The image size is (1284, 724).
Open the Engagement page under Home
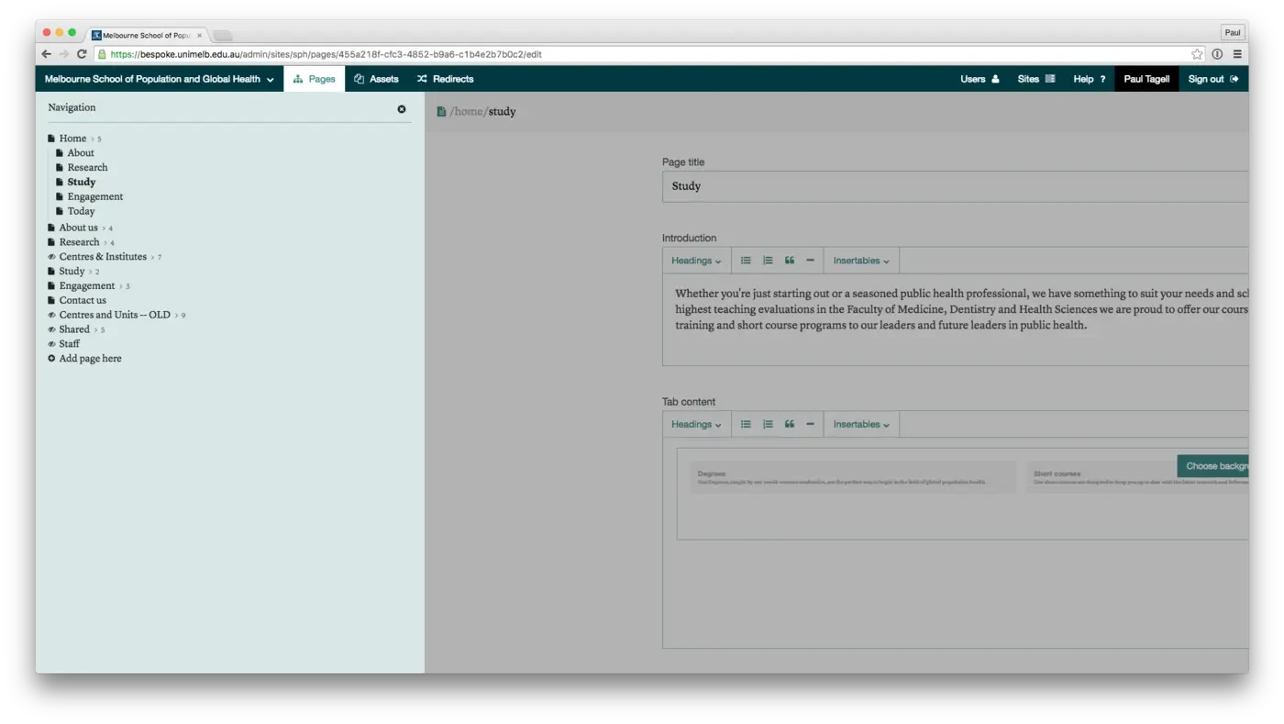coord(95,197)
